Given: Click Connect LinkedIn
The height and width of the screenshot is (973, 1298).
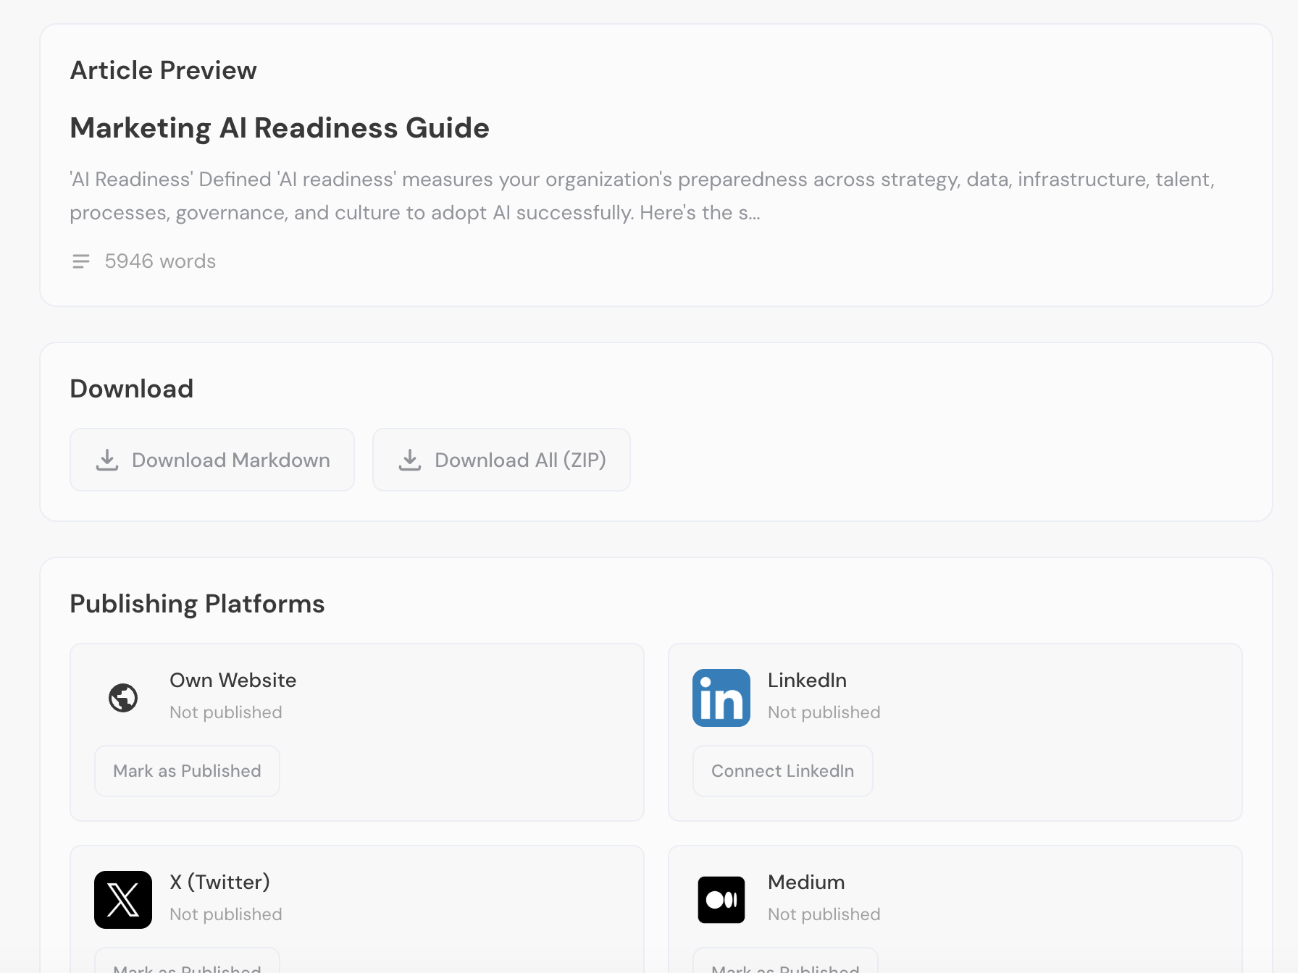Looking at the screenshot, I should coord(782,770).
